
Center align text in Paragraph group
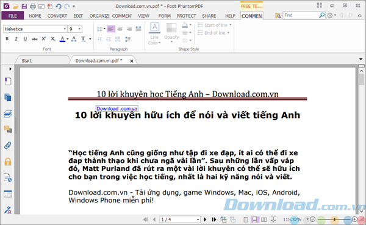click(x=120, y=29)
